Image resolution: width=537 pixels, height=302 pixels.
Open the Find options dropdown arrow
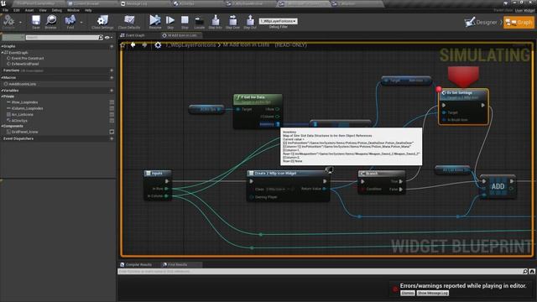coord(81,23)
